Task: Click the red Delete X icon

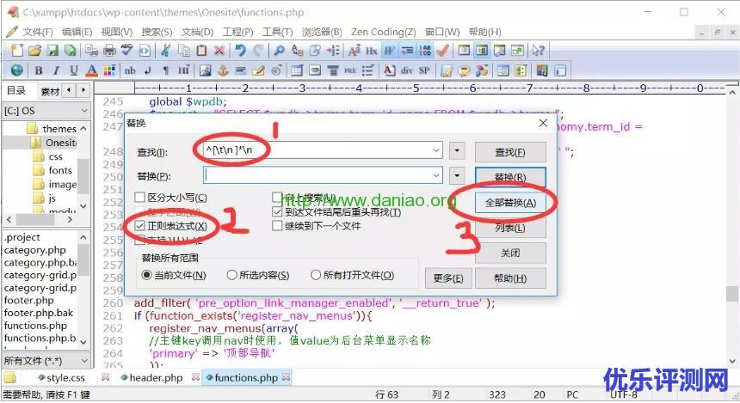Action: point(219,51)
